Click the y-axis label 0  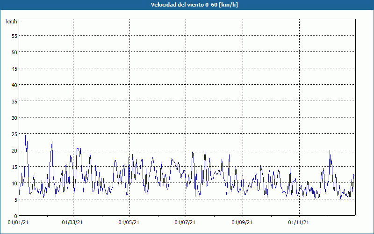[16, 216]
